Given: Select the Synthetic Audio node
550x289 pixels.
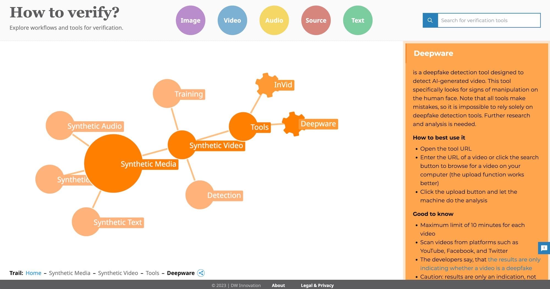Looking at the screenshot, I should pyautogui.click(x=60, y=126).
